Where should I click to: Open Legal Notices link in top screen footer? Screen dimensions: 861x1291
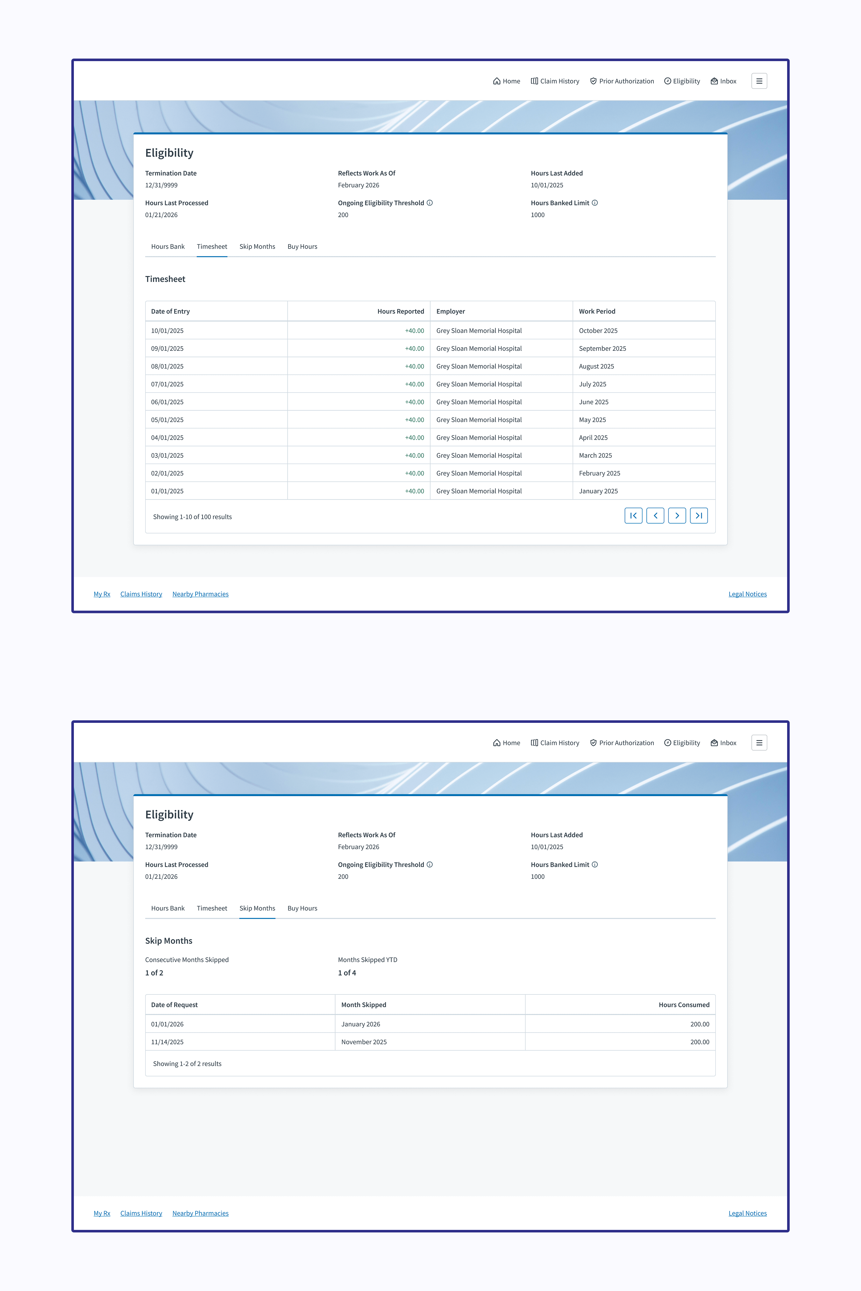point(747,594)
